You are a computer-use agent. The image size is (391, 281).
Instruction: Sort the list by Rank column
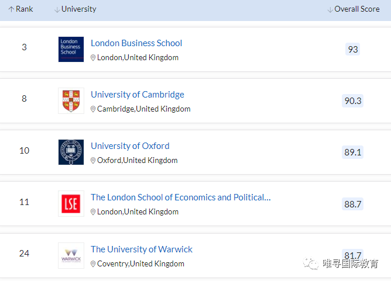20,9
